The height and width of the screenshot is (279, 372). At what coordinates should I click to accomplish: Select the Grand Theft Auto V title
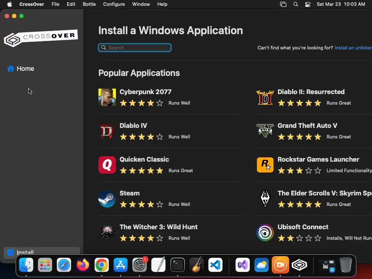[x=307, y=125]
